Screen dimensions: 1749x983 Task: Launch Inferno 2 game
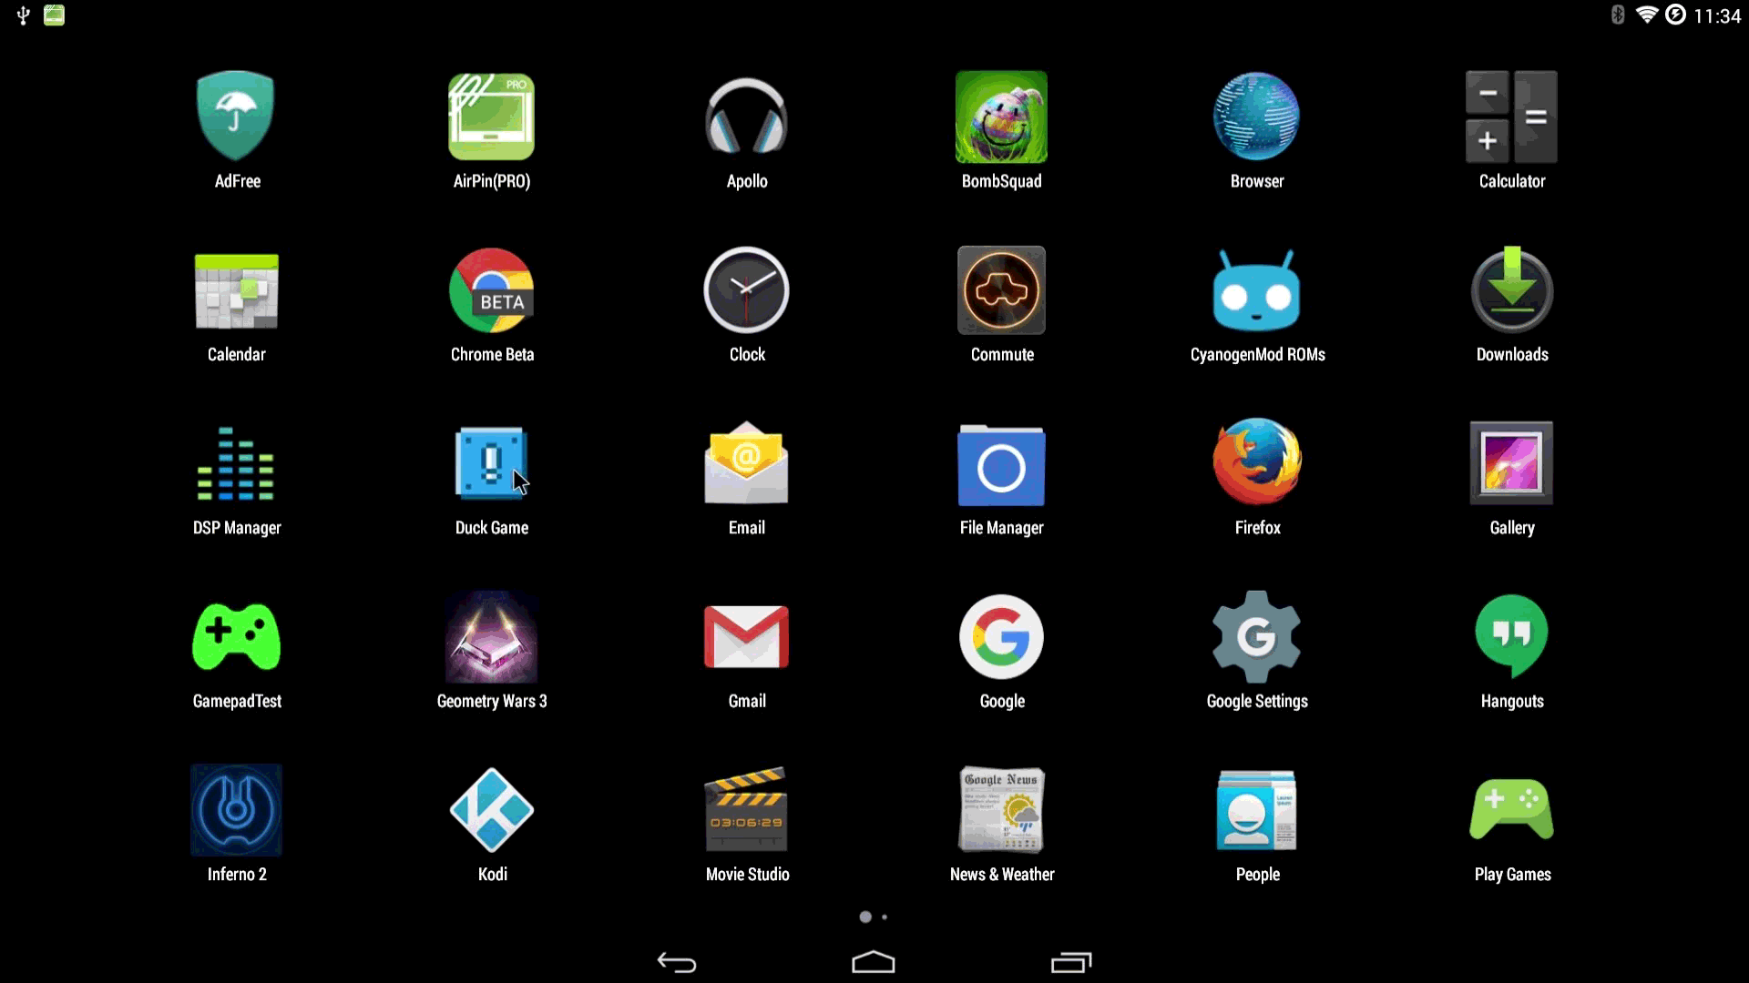pos(237,809)
